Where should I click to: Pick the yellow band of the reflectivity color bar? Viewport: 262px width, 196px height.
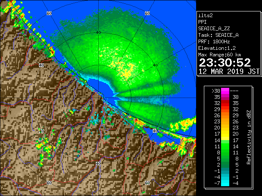click(225, 134)
